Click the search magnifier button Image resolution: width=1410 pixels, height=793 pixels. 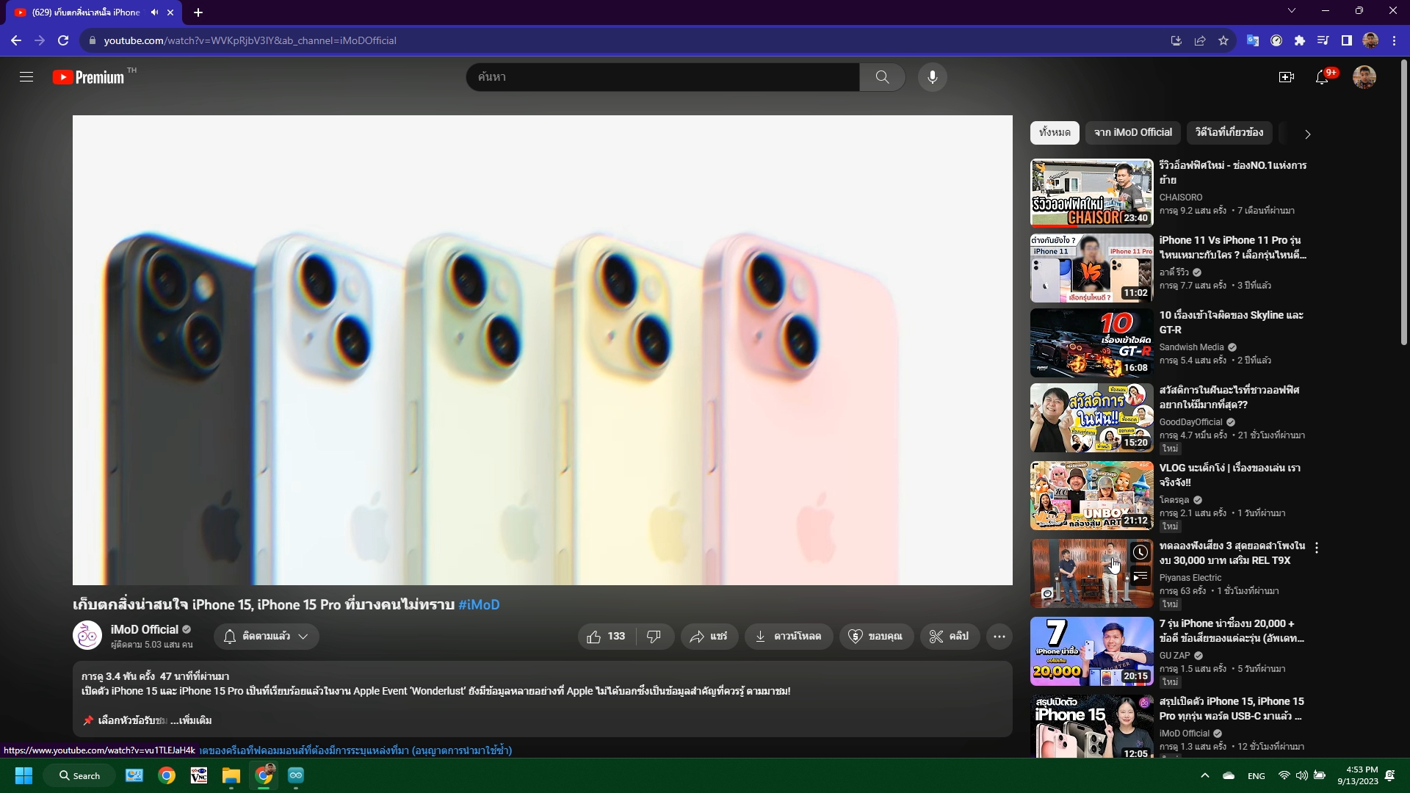[x=882, y=77]
